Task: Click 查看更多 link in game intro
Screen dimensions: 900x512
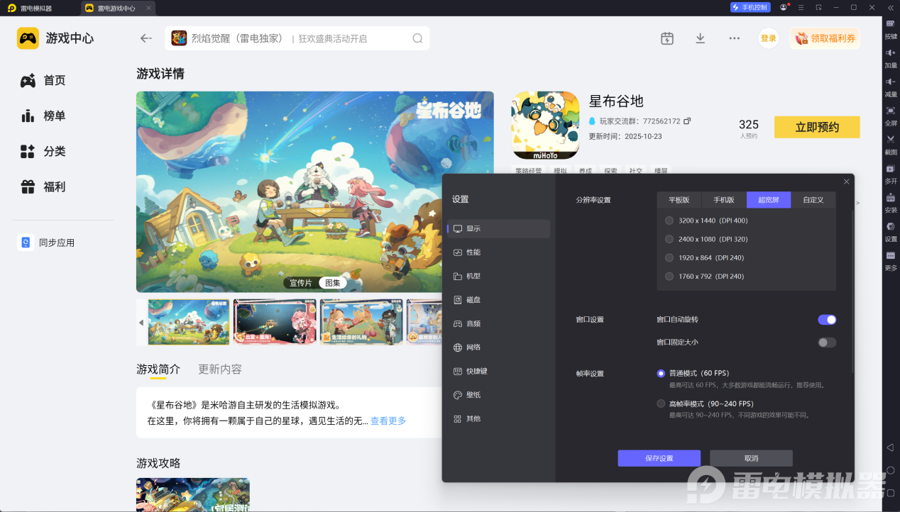Action: (x=388, y=421)
